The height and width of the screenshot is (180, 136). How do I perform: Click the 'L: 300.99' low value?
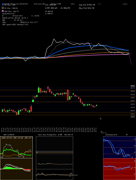(49, 14)
